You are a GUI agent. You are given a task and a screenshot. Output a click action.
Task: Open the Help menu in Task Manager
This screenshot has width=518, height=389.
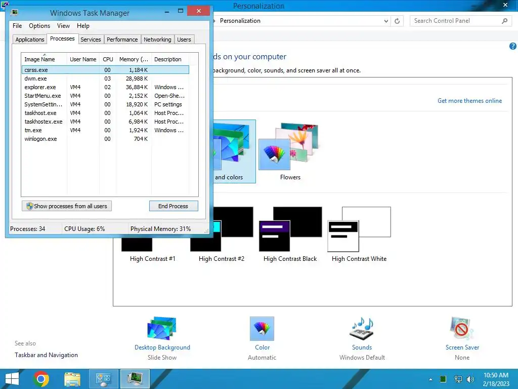pyautogui.click(x=83, y=26)
